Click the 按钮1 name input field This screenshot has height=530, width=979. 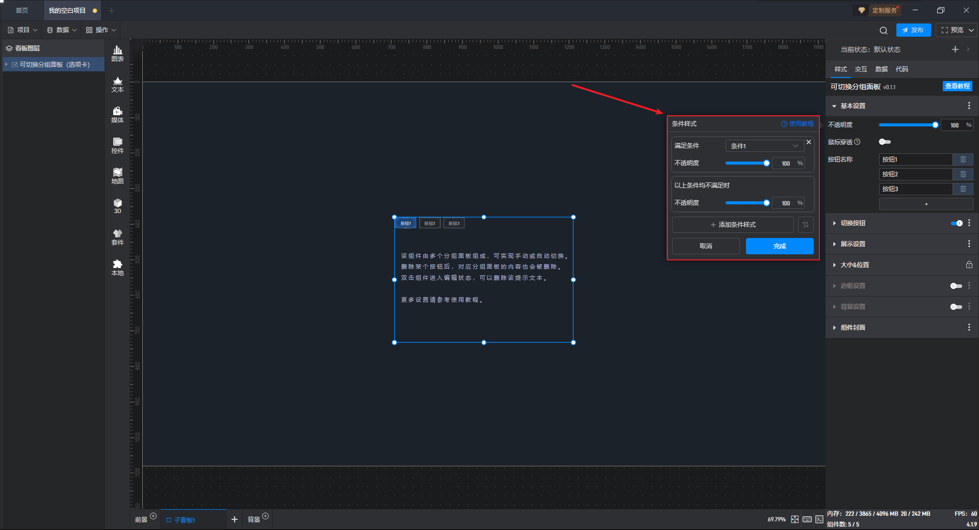[x=915, y=160]
